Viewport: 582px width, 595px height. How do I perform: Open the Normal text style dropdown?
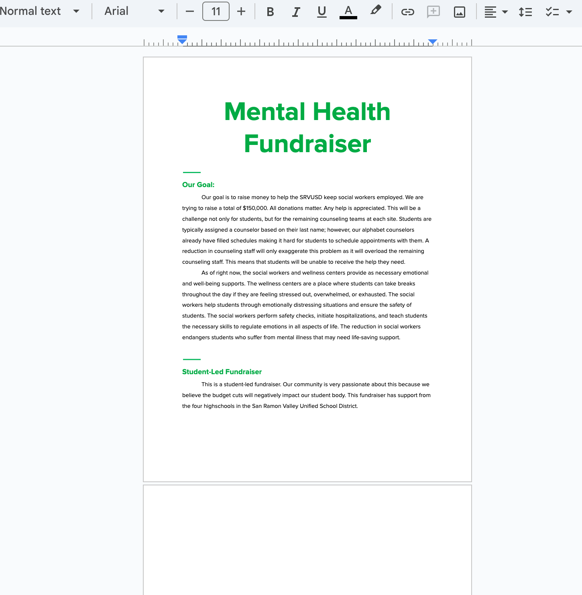[39, 11]
